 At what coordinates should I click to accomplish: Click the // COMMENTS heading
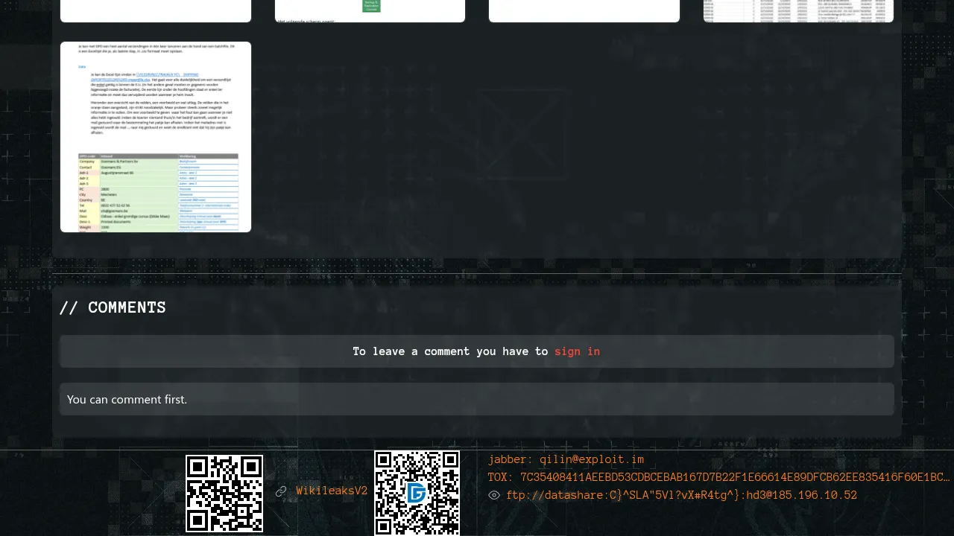[x=113, y=307]
